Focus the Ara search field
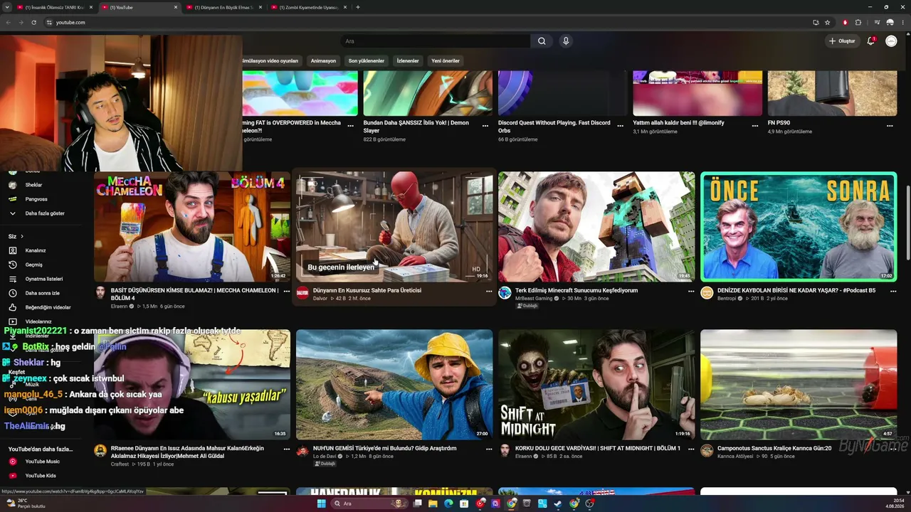The image size is (911, 512). coord(436,41)
